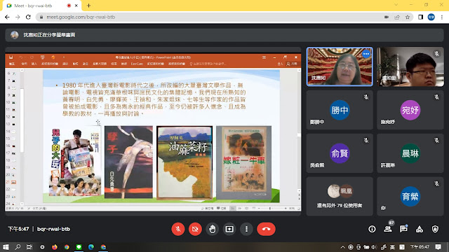Open Microsoft Edge from taskbar

pyautogui.click(x=91, y=247)
